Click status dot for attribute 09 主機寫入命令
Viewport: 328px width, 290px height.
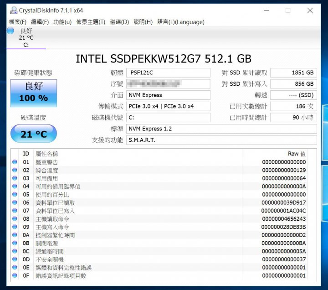(x=15, y=227)
